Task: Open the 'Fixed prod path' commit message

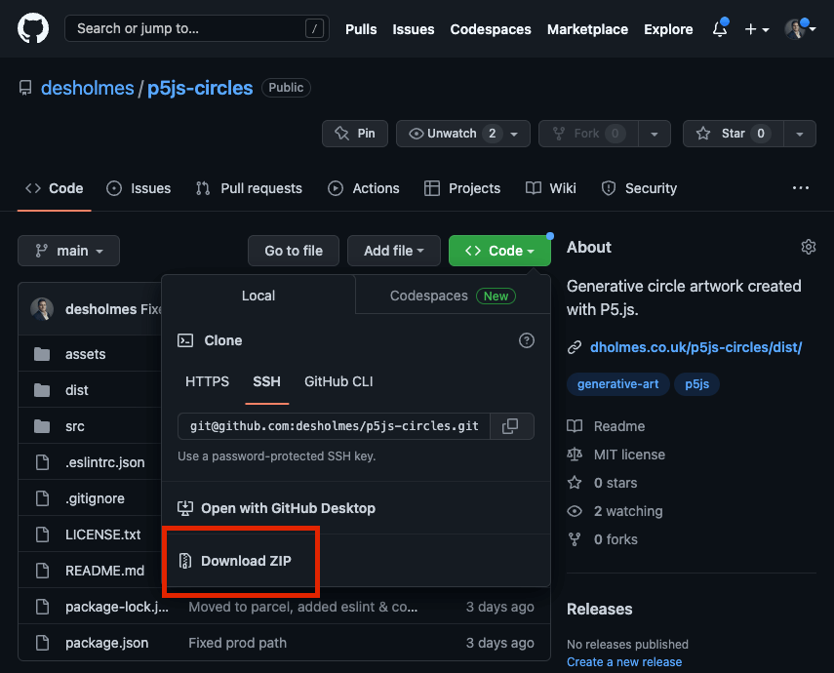Action: click(x=237, y=643)
